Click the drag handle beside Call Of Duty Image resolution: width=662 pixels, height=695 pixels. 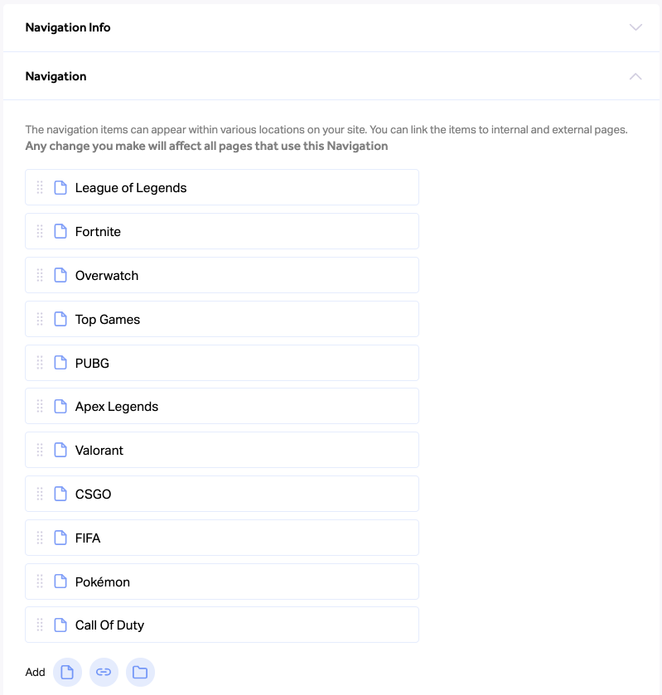click(40, 625)
